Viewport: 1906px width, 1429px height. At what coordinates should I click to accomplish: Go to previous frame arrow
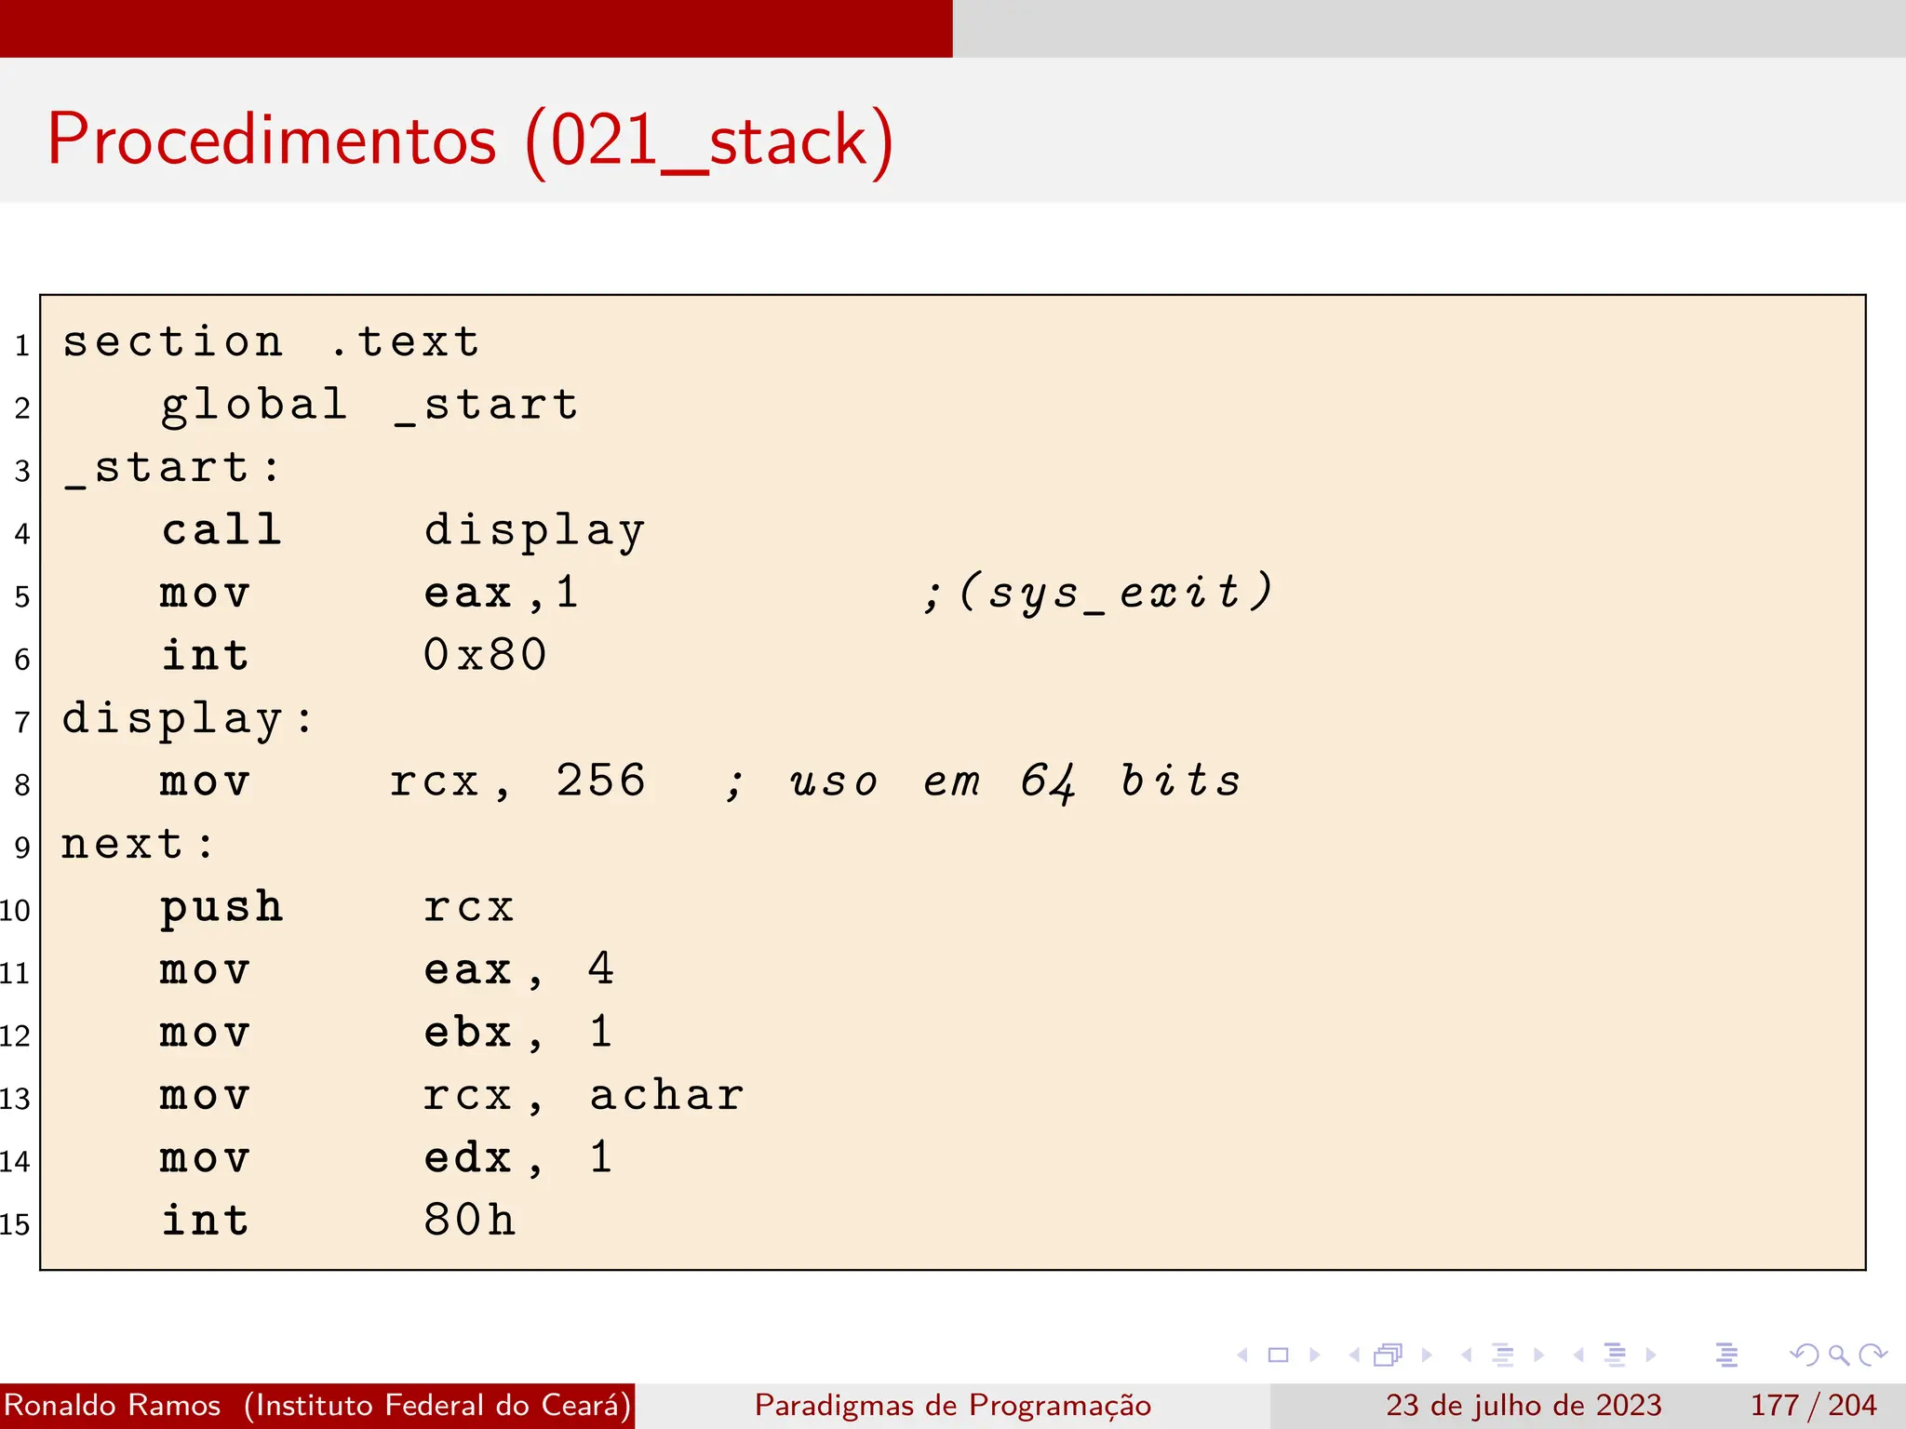click(1354, 1355)
